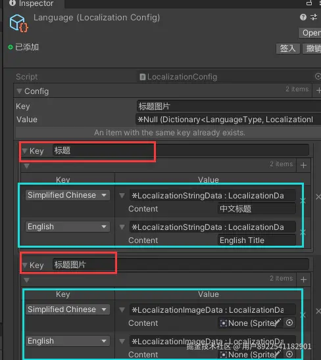Click LocalizationConfig script file icon
The height and width of the screenshot is (360, 321).
coord(143,77)
